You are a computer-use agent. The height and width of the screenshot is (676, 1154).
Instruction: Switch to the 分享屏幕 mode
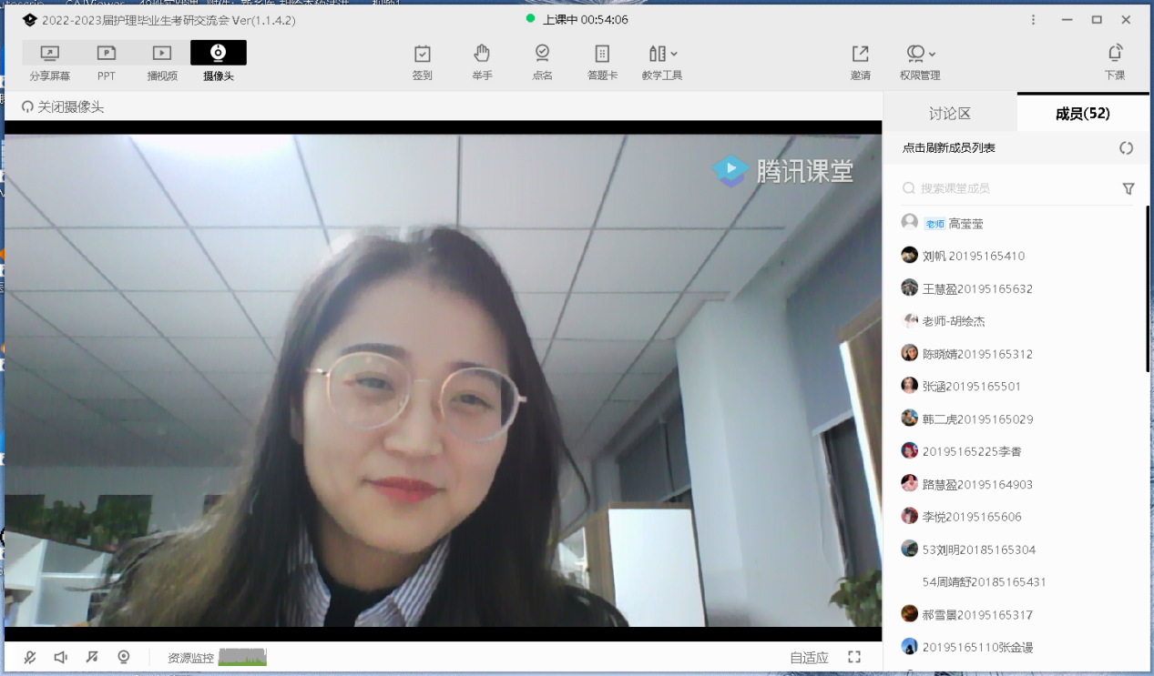pyautogui.click(x=49, y=61)
